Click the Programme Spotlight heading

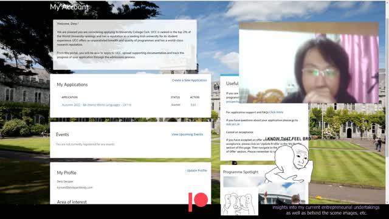[241, 172]
